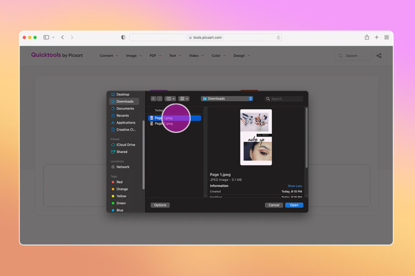Click Quicktools by Picsart logo

pyautogui.click(x=57, y=55)
